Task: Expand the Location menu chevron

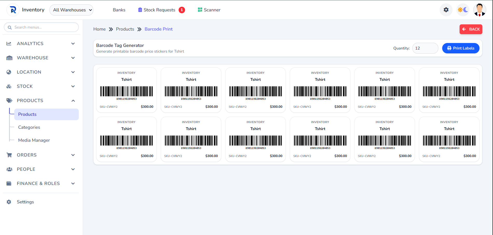Action: coord(73,72)
